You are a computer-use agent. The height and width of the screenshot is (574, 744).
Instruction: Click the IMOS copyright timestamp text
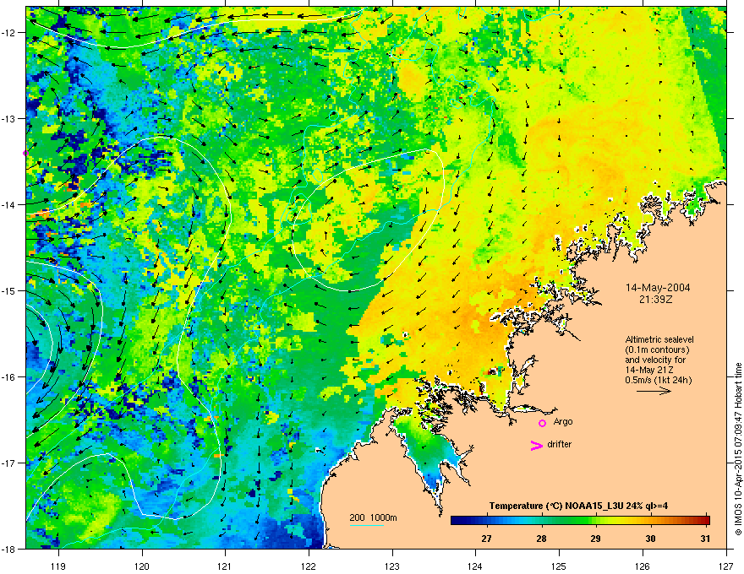tap(738, 449)
